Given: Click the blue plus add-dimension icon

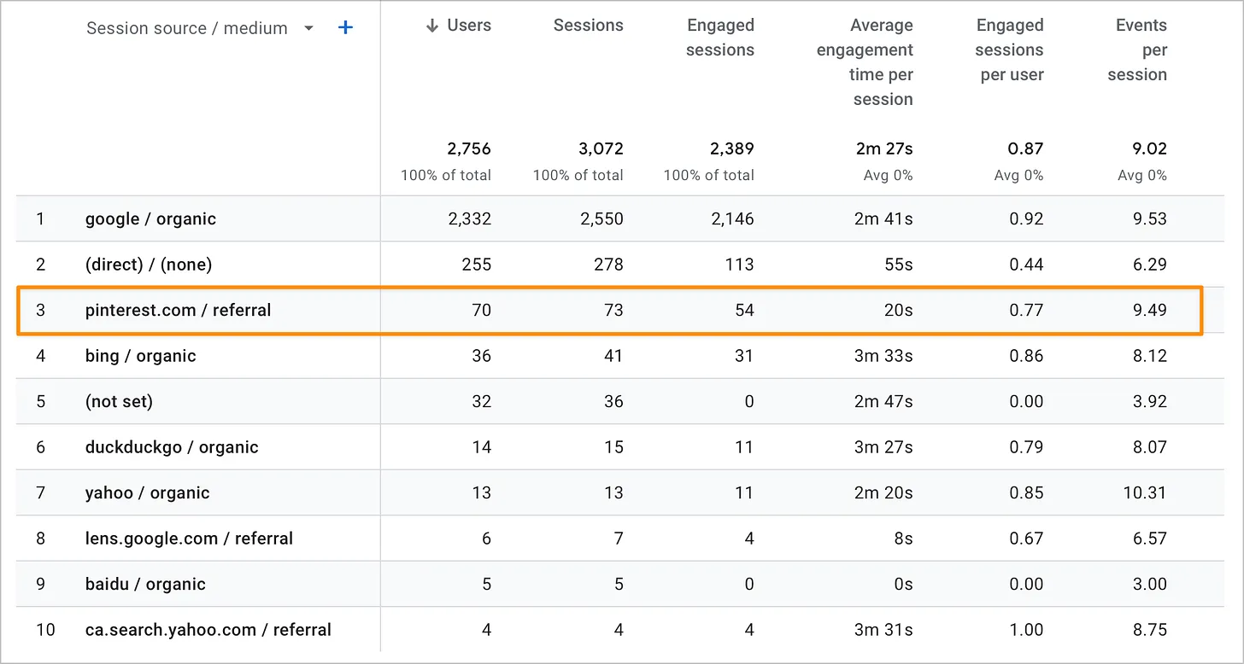Looking at the screenshot, I should (x=345, y=28).
